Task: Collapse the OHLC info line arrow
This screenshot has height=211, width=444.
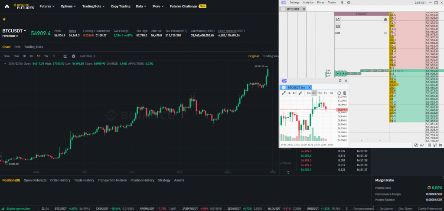Action: tap(5, 64)
